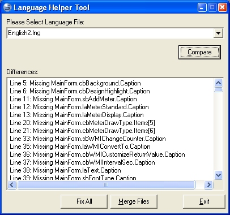Image resolution: width=230 pixels, height=215 pixels.
Task: Select Line 38 laText.Caption entry
Action: [65, 170]
